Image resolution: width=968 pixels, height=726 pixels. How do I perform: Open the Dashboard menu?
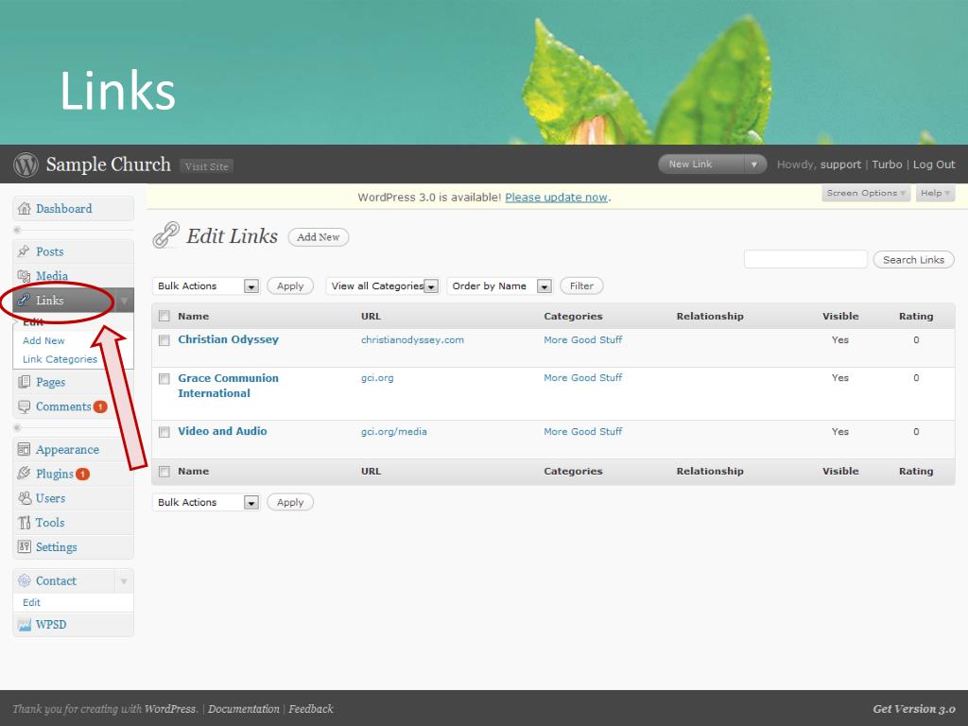point(63,209)
